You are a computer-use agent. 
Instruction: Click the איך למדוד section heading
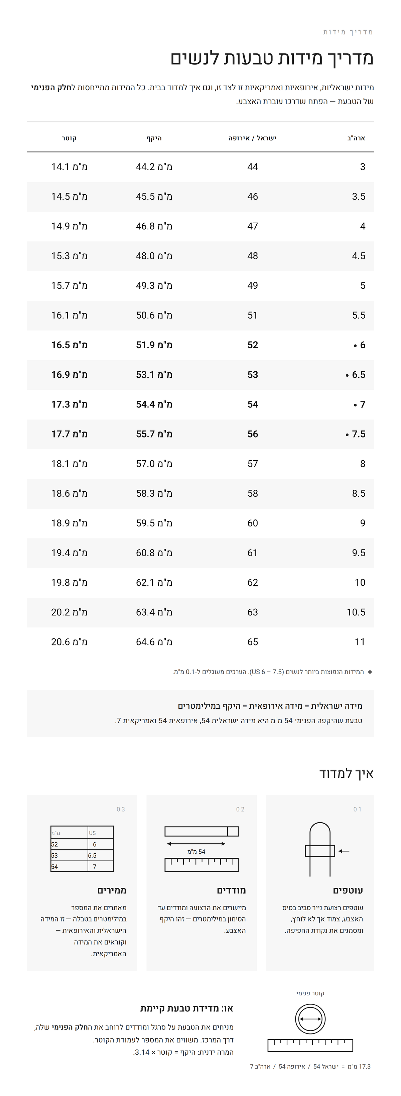[347, 773]
